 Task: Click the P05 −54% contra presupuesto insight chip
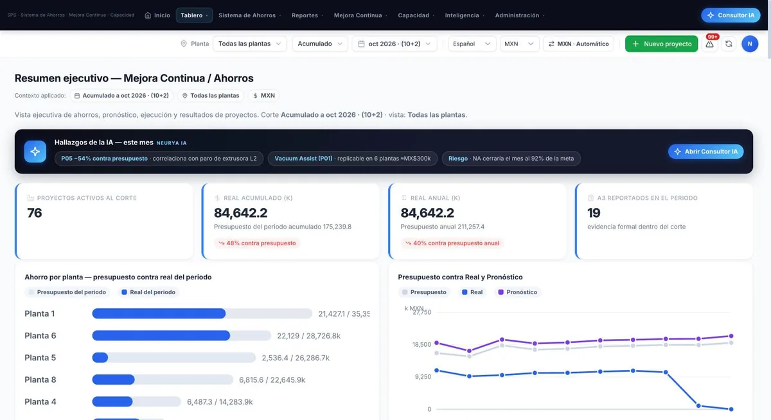pyautogui.click(x=159, y=158)
